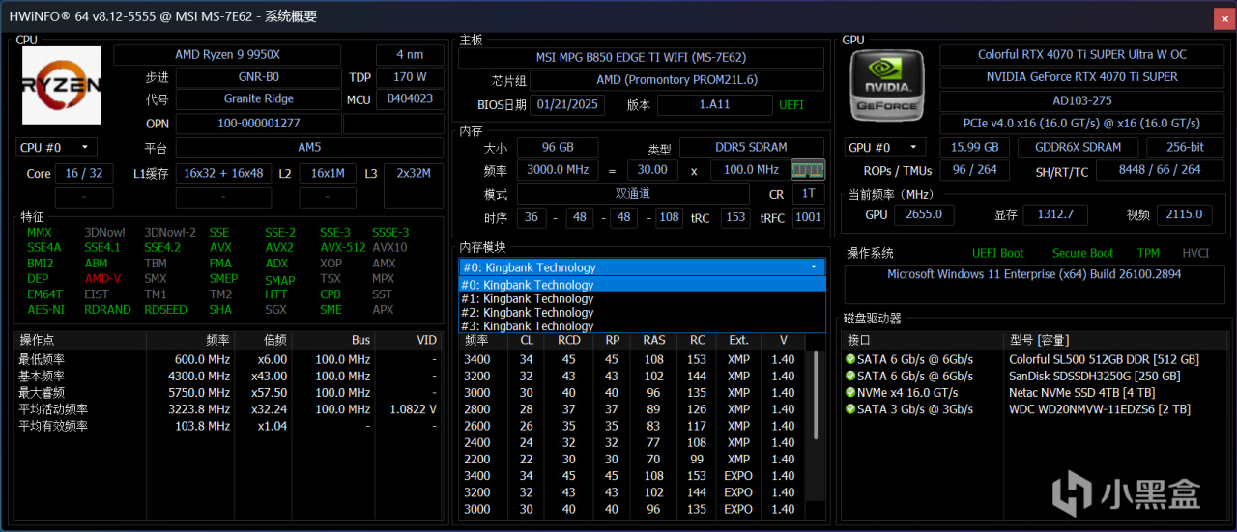
Task: Click the tRFC value 1001
Action: click(808, 217)
